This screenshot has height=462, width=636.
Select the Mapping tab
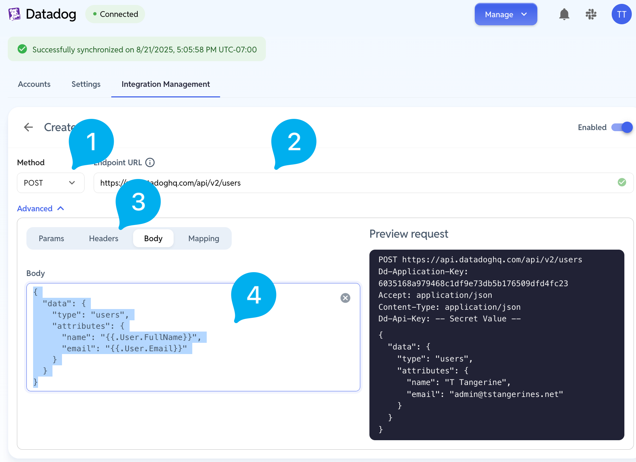[x=204, y=238]
